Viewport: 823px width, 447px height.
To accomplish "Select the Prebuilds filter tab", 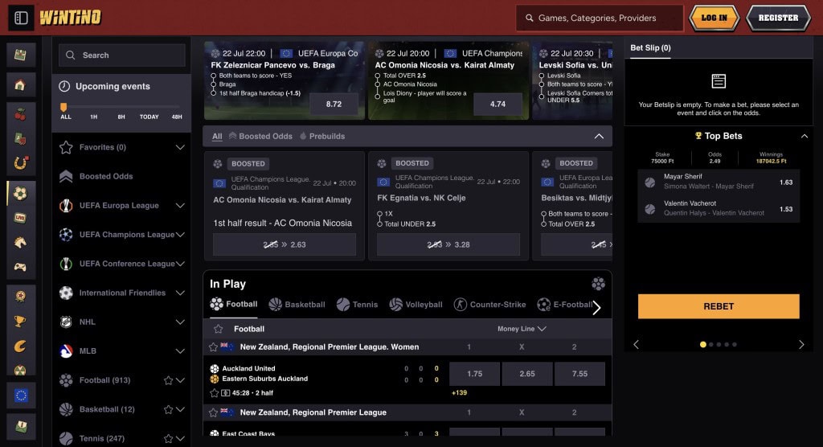I will pos(321,137).
